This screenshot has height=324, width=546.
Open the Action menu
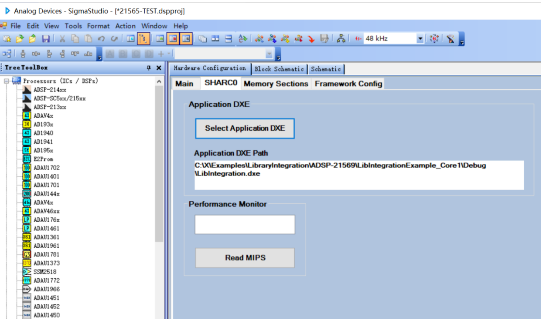tap(125, 26)
